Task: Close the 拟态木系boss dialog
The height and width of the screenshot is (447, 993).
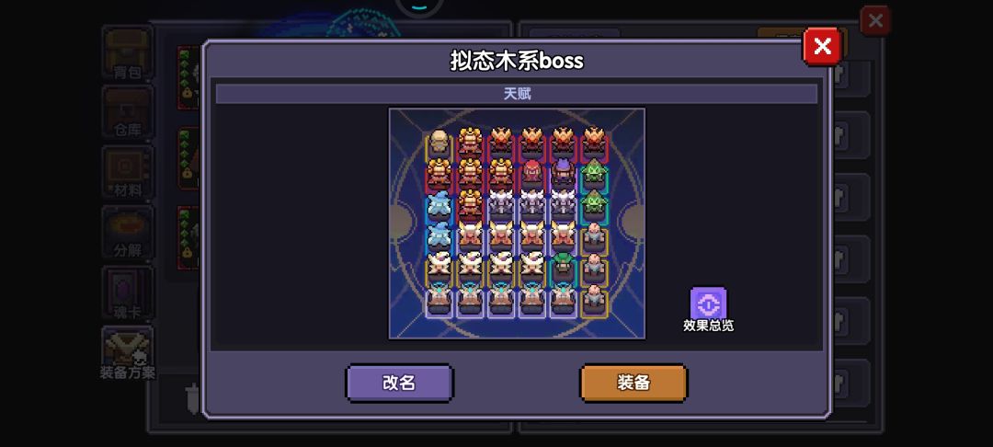Action: [822, 46]
